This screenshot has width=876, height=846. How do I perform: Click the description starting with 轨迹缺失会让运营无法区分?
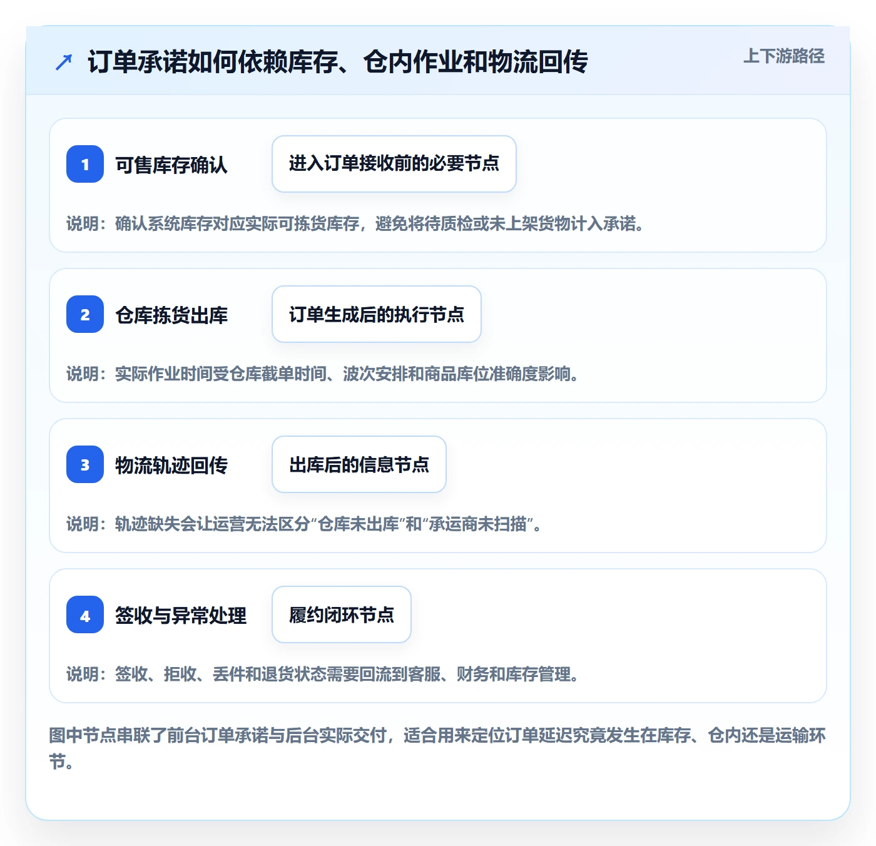click(304, 524)
